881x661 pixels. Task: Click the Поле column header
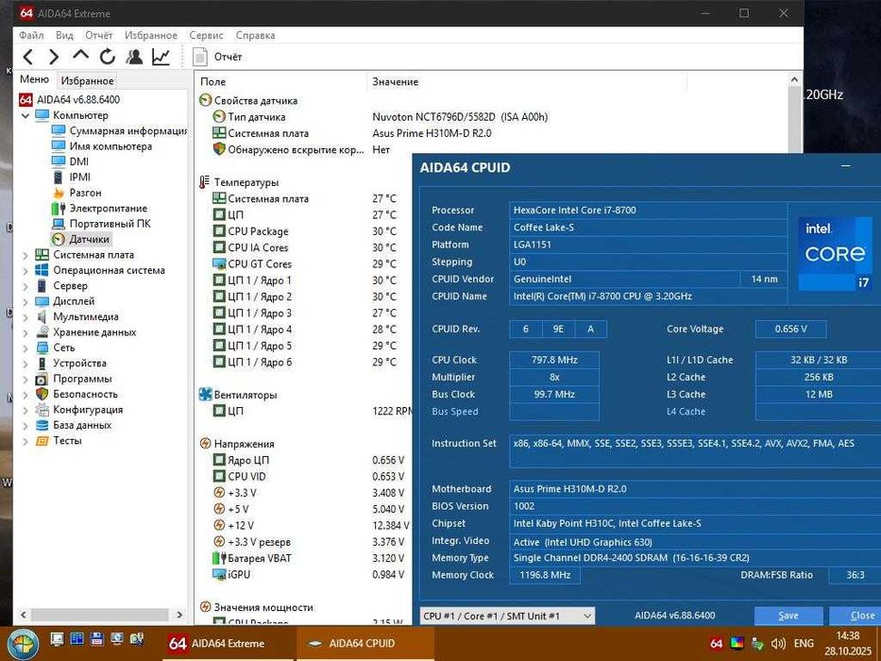coord(281,81)
